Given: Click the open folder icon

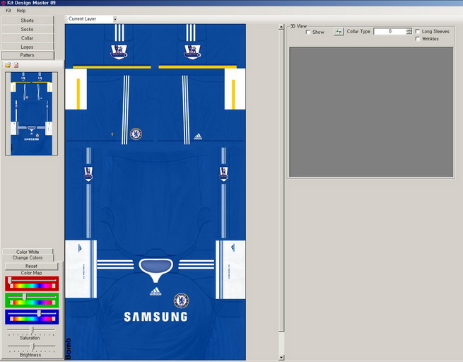Looking at the screenshot, I should (x=8, y=65).
